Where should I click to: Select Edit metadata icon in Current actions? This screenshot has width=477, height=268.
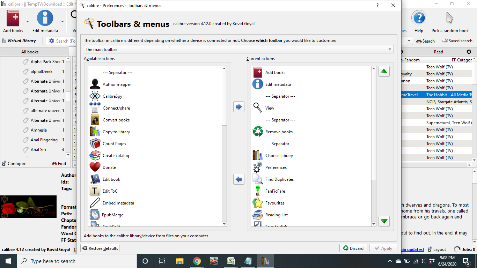point(258,84)
